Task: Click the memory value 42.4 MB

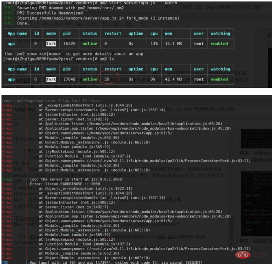Action: [x=173, y=79]
